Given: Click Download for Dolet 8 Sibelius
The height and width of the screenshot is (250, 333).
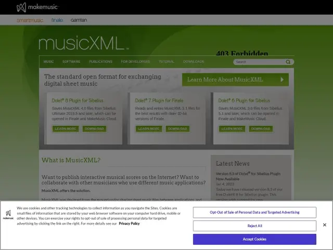Looking at the screenshot, I should [x=94, y=129].
